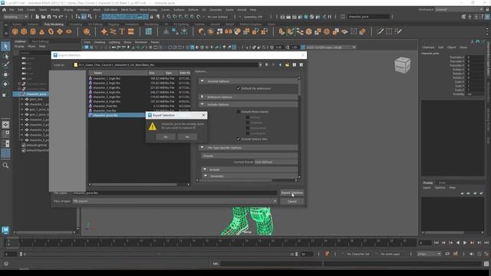Open the viewport Shading menu

pyautogui.click(x=100, y=42)
